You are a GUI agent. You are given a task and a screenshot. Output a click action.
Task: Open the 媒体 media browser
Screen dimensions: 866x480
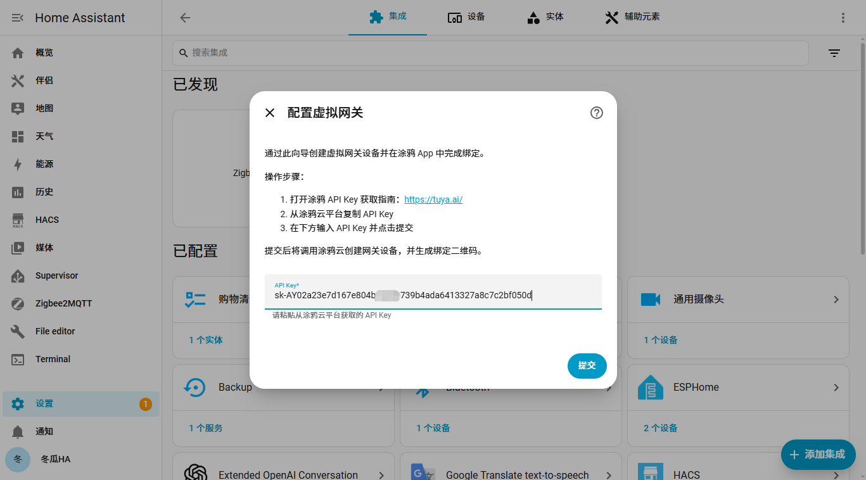coord(81,248)
